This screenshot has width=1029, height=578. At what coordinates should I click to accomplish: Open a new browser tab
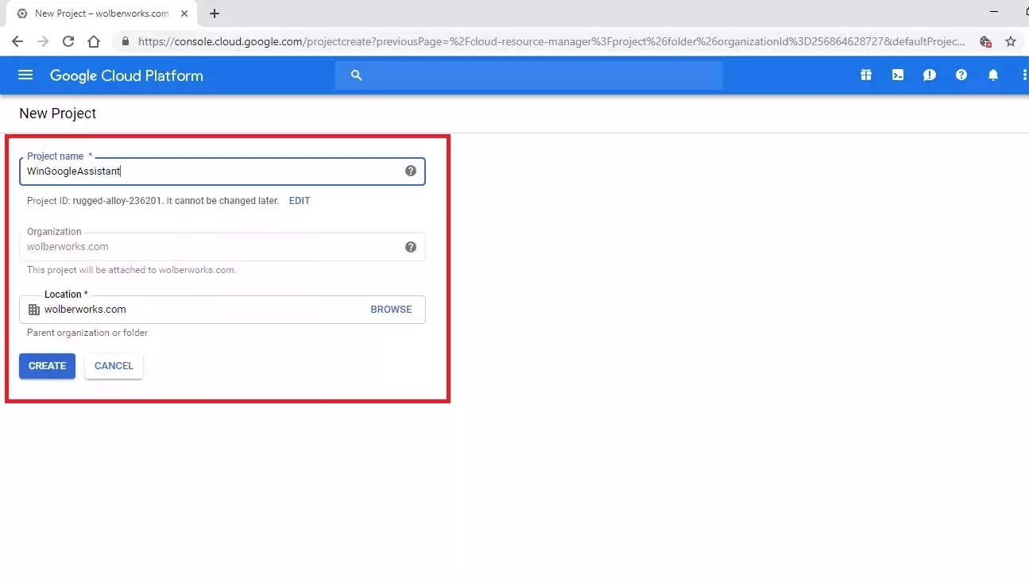click(x=215, y=13)
